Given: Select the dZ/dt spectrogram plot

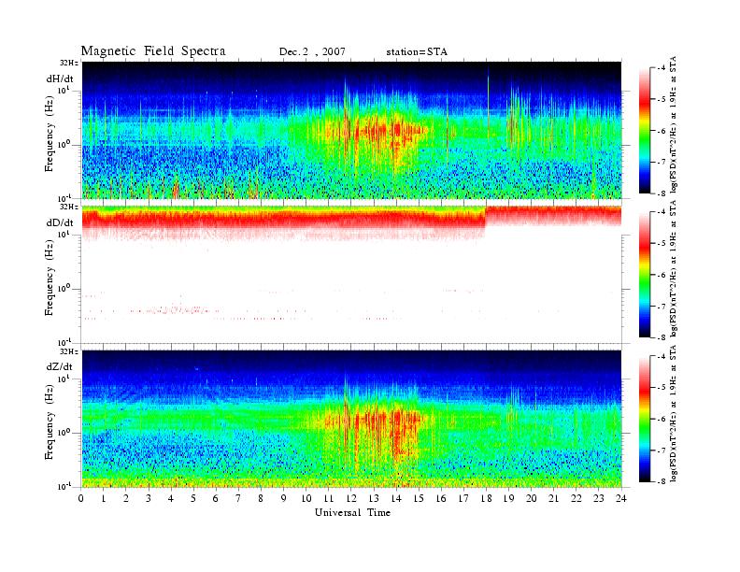Looking at the screenshot, I should [351, 419].
